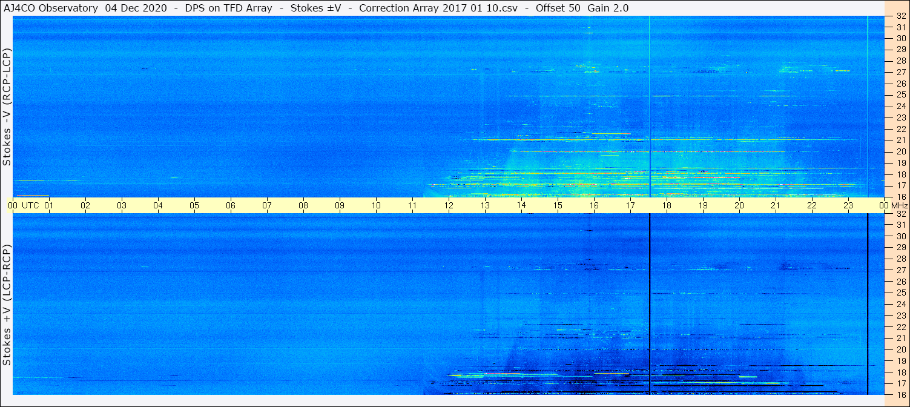Select "Correction Array 2017 01 10.csv" filename text
This screenshot has height=407, width=910.
[x=438, y=8]
